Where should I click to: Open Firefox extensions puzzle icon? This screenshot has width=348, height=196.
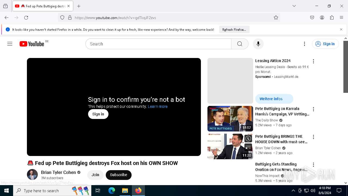(332, 17)
